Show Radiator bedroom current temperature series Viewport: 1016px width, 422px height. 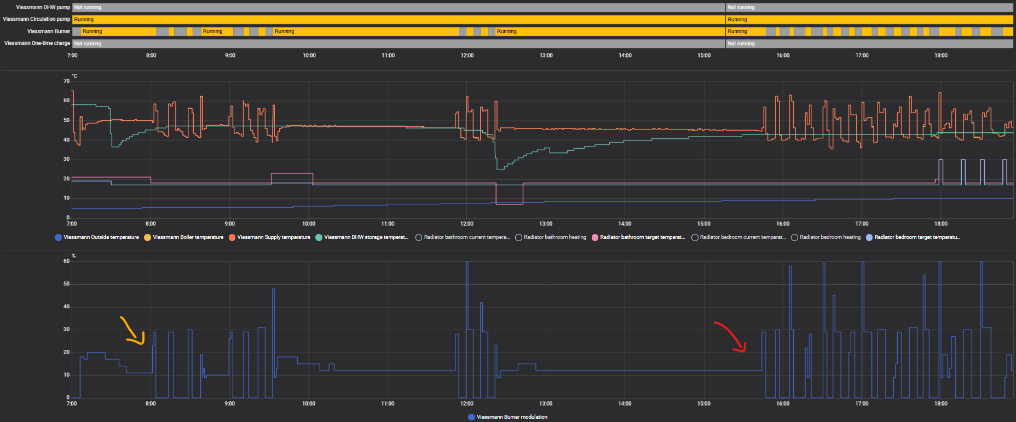coord(738,237)
